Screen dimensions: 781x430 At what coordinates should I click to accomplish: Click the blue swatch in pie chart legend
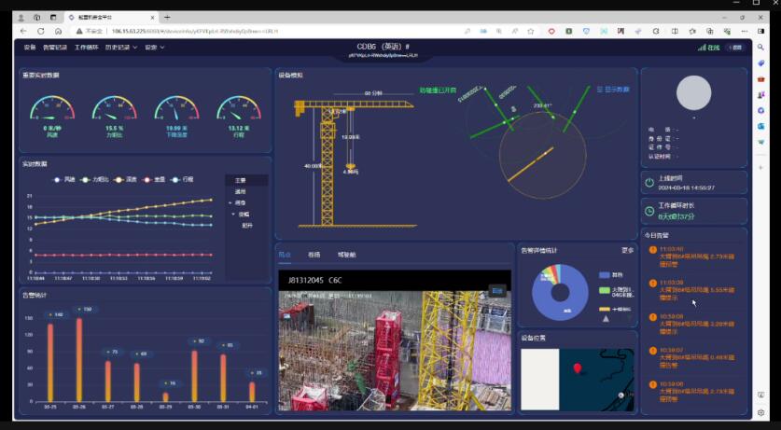click(x=605, y=275)
